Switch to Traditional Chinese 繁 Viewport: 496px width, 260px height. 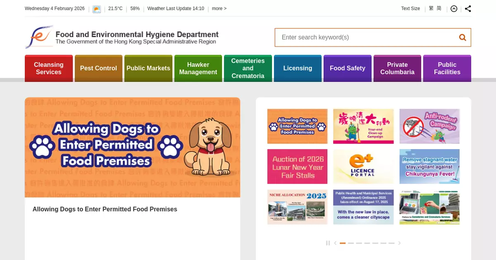431,8
